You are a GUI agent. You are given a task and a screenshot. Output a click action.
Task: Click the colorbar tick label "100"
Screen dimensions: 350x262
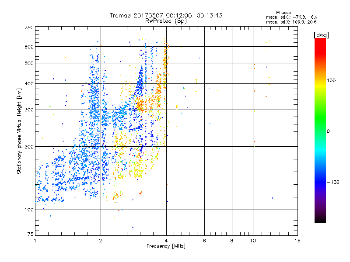331,80
